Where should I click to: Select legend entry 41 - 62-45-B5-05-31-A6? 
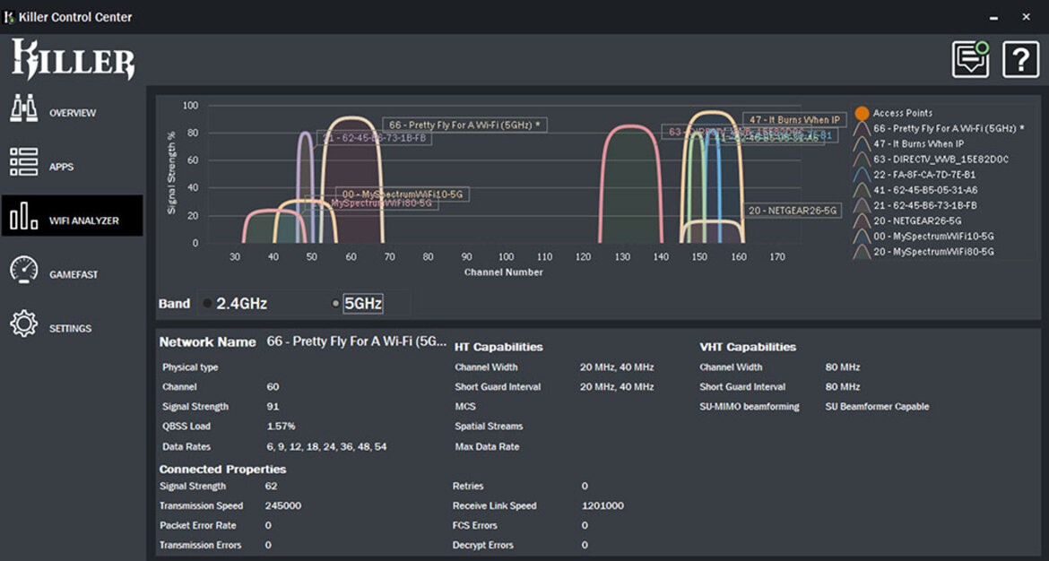(925, 190)
